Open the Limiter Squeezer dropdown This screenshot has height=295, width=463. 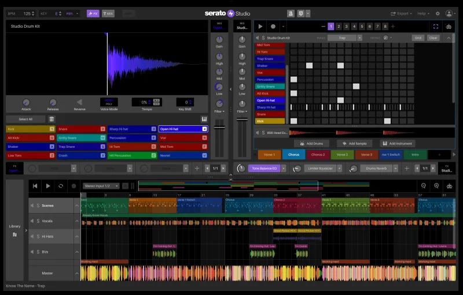pyautogui.click(x=340, y=169)
